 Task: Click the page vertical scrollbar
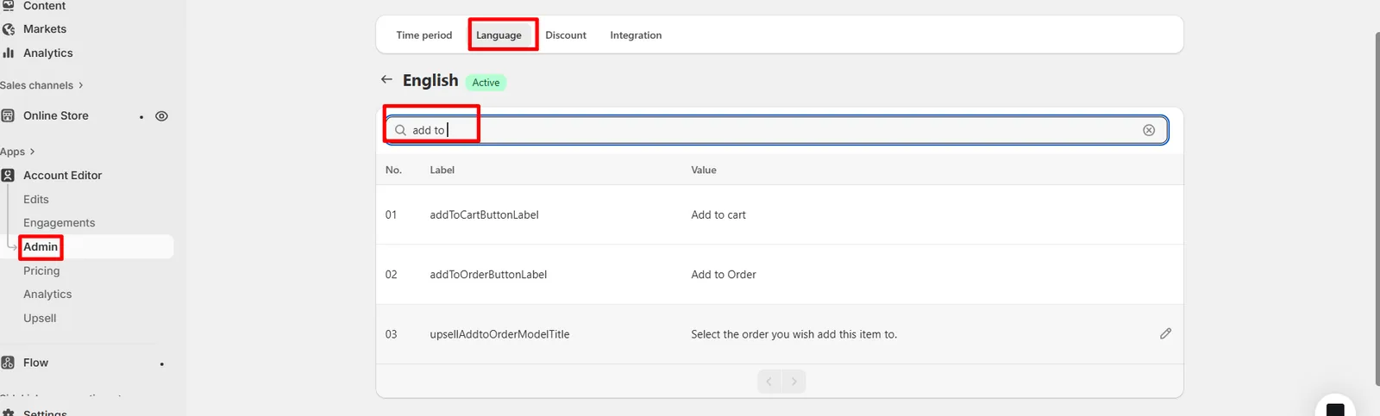[1377, 209]
